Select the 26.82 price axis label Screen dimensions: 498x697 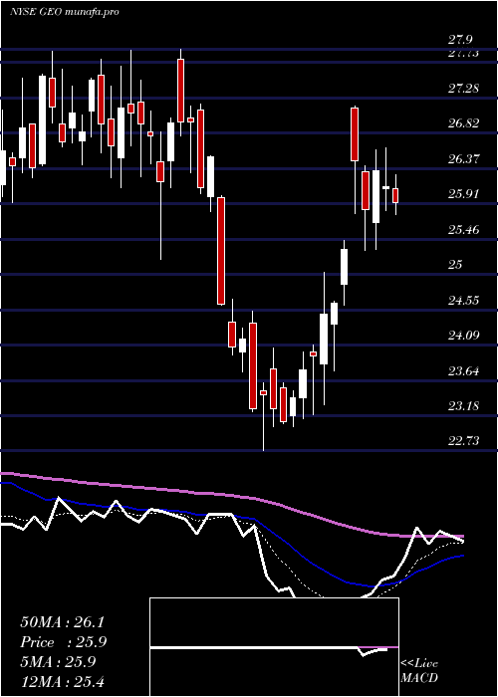(463, 123)
